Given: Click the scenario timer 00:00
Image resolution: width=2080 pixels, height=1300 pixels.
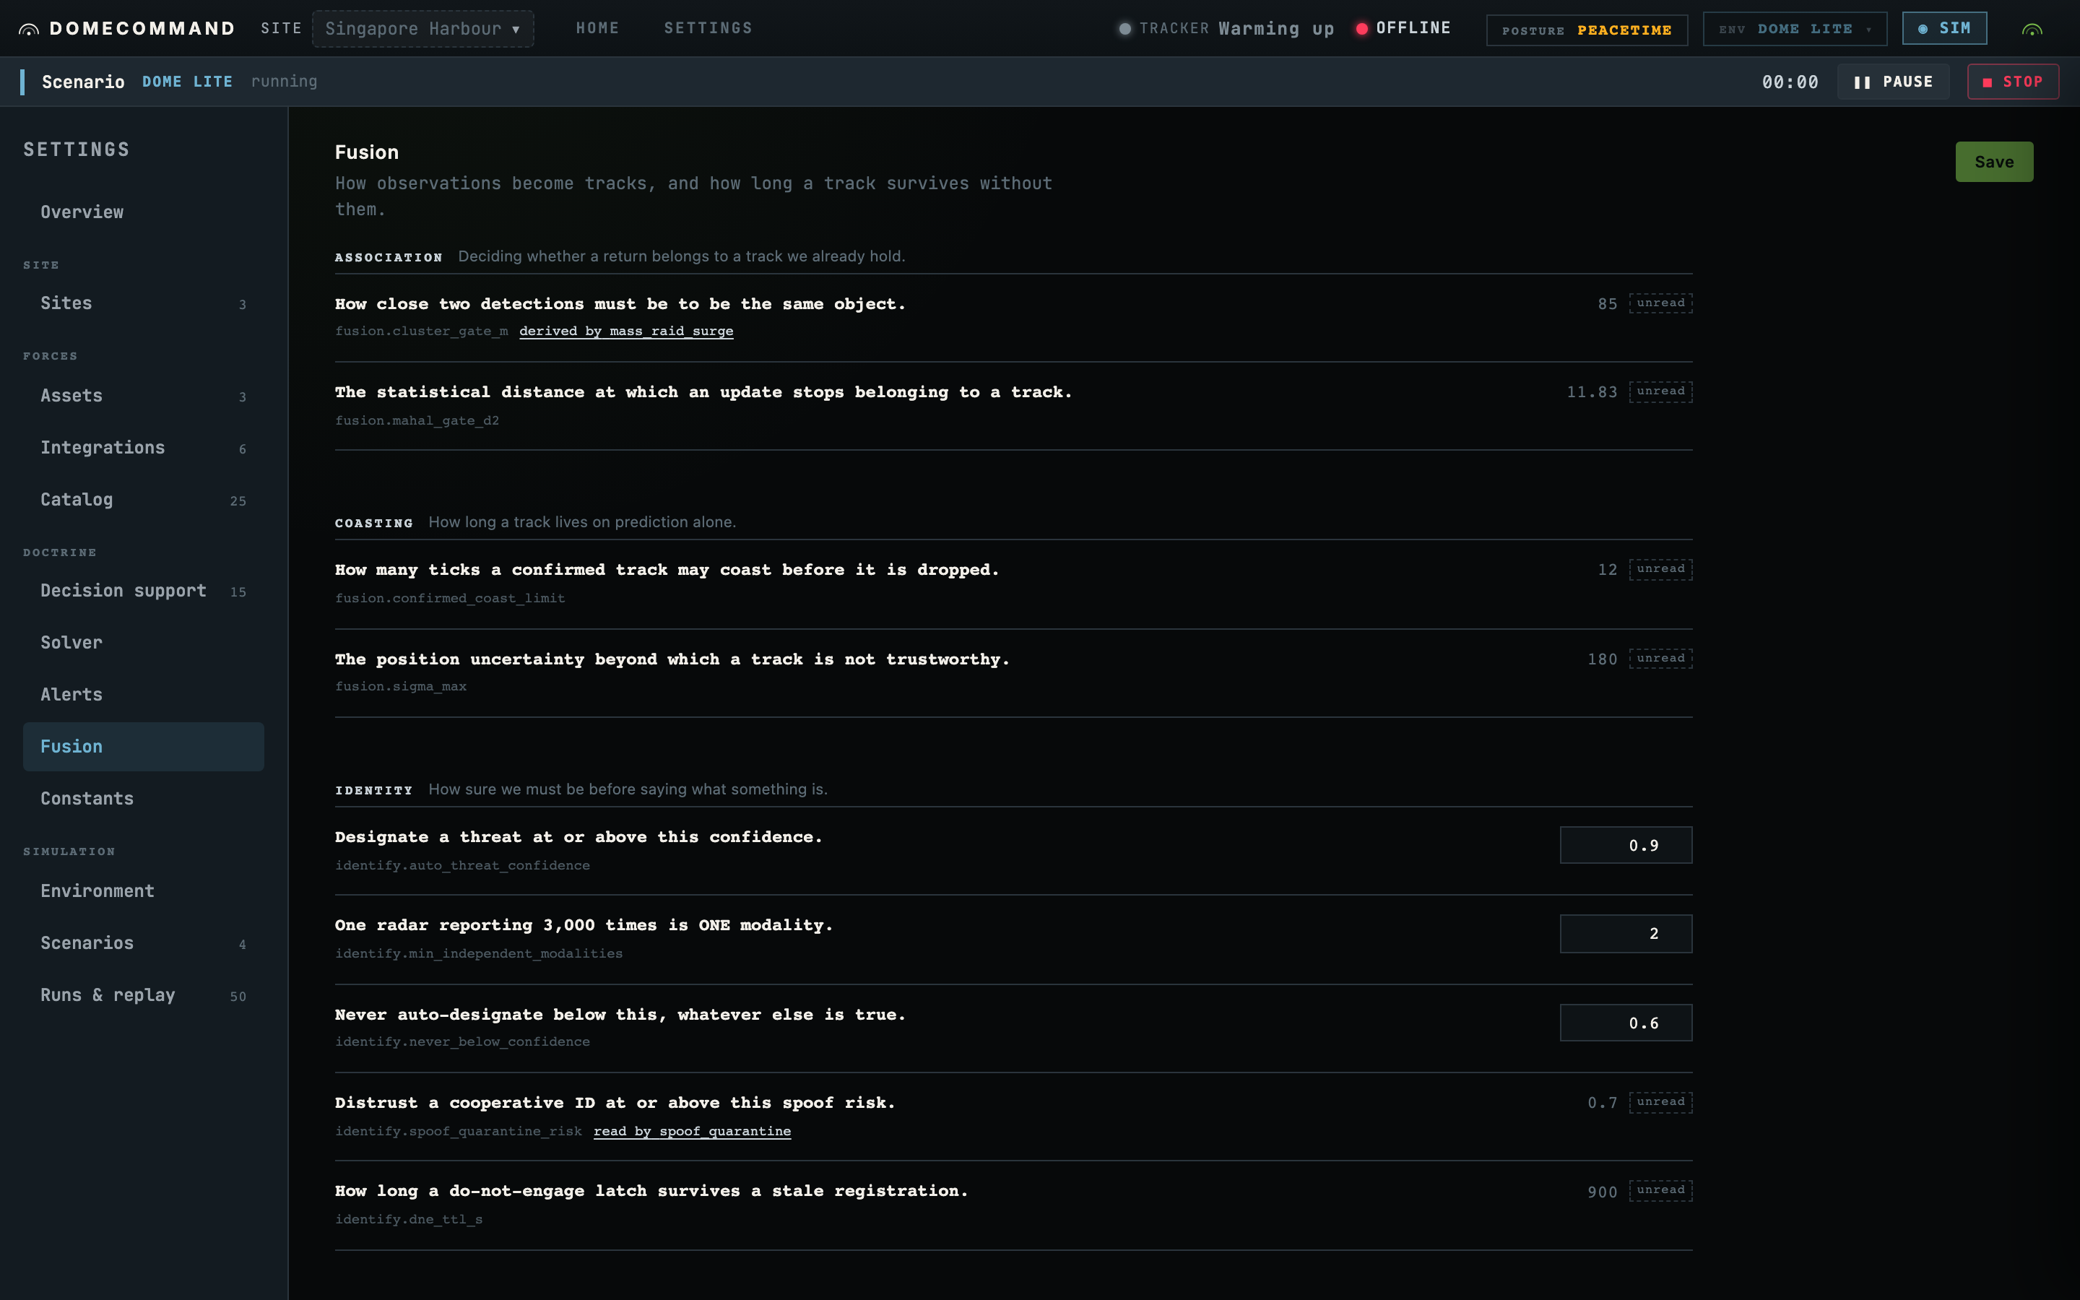Looking at the screenshot, I should 1790,82.
